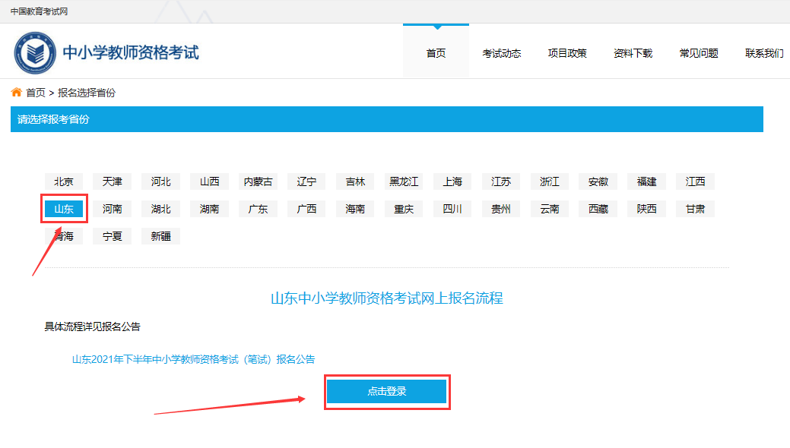
Task: Select the 常见问题 navigation item
Action: click(699, 53)
